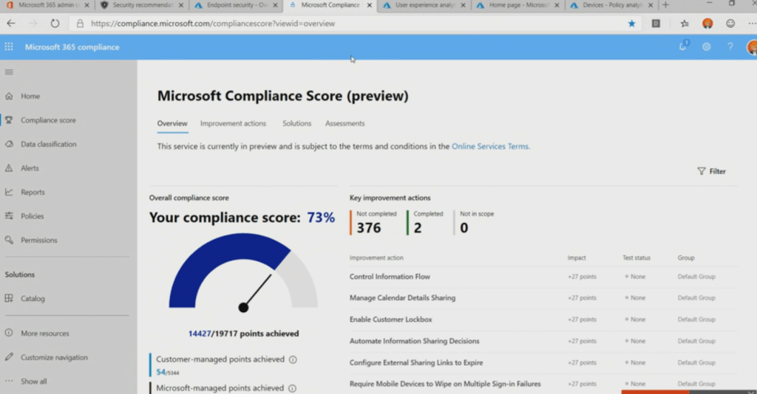
Task: Open Data classification in left navigation
Action: click(x=48, y=144)
